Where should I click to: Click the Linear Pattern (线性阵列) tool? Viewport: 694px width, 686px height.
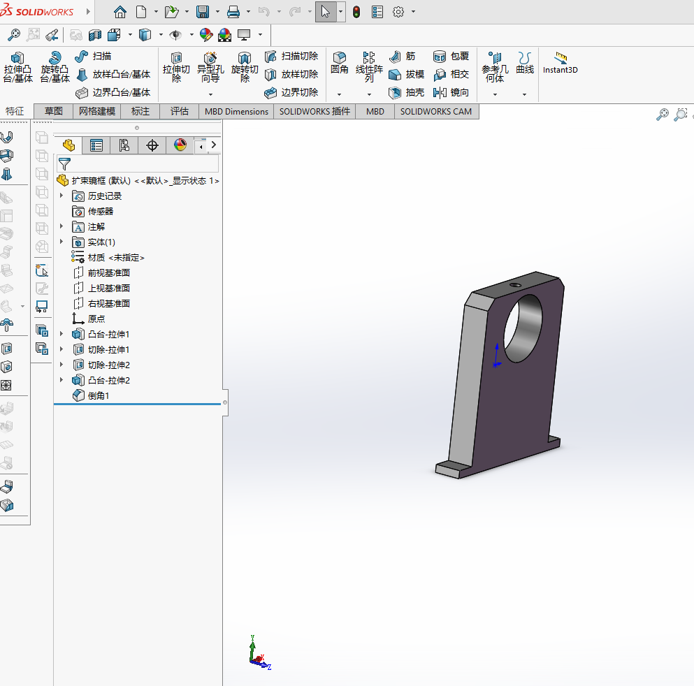pos(369,67)
